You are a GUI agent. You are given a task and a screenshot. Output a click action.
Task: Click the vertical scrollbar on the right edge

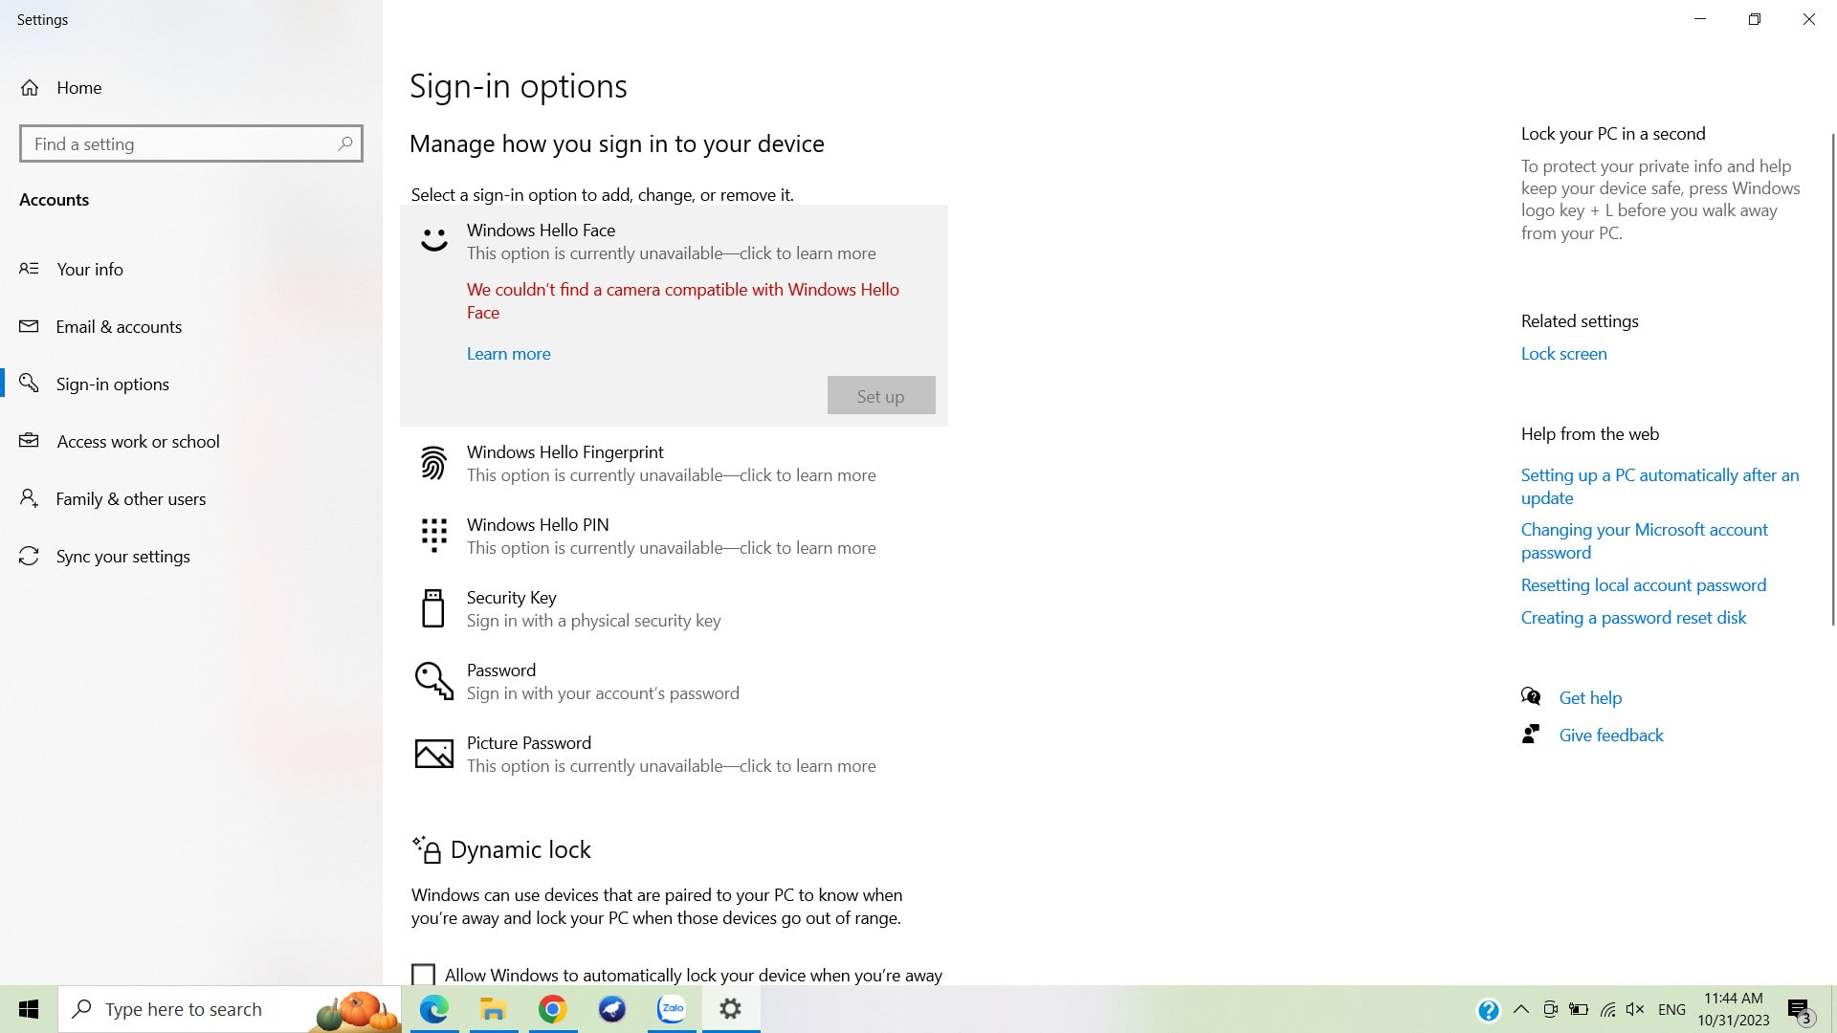click(1831, 379)
